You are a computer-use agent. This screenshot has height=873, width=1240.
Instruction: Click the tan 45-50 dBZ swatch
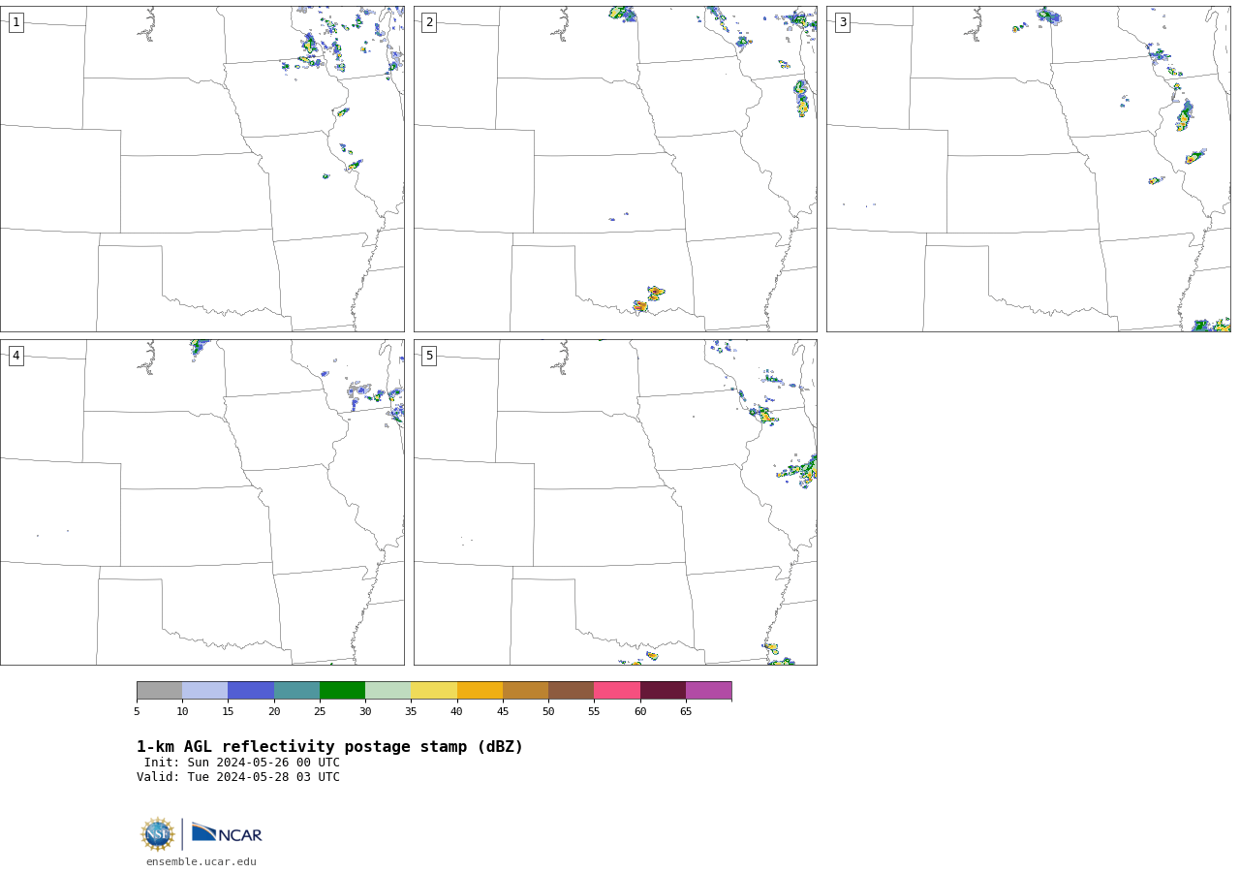pyautogui.click(x=525, y=691)
